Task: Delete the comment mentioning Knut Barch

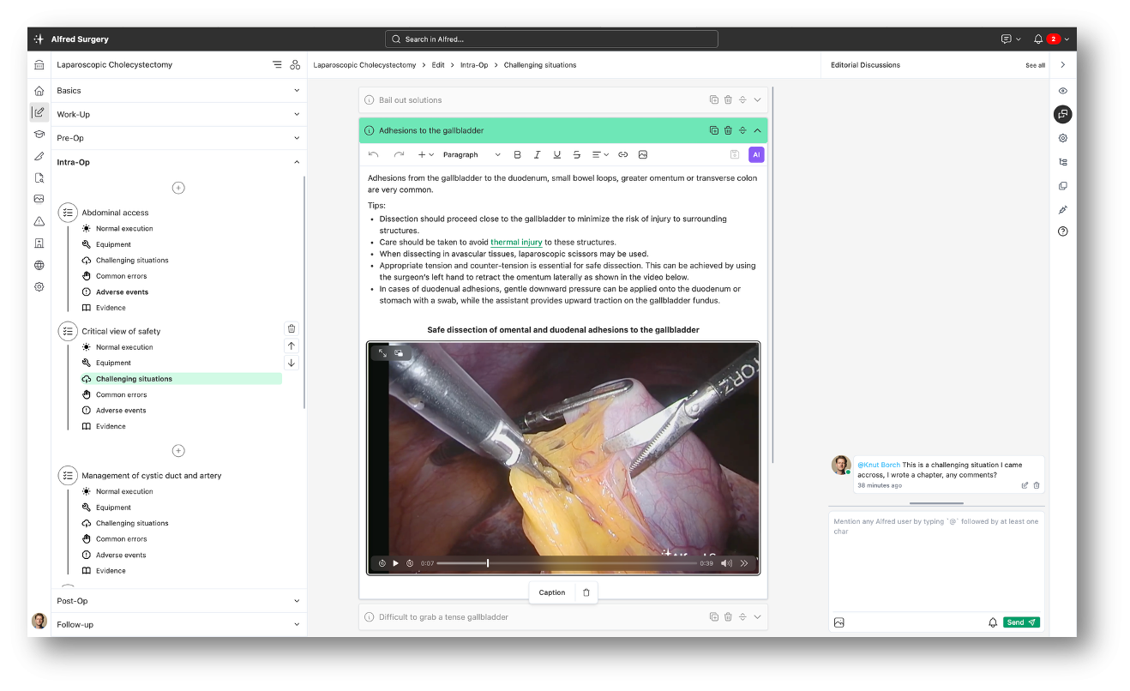Action: click(1037, 485)
